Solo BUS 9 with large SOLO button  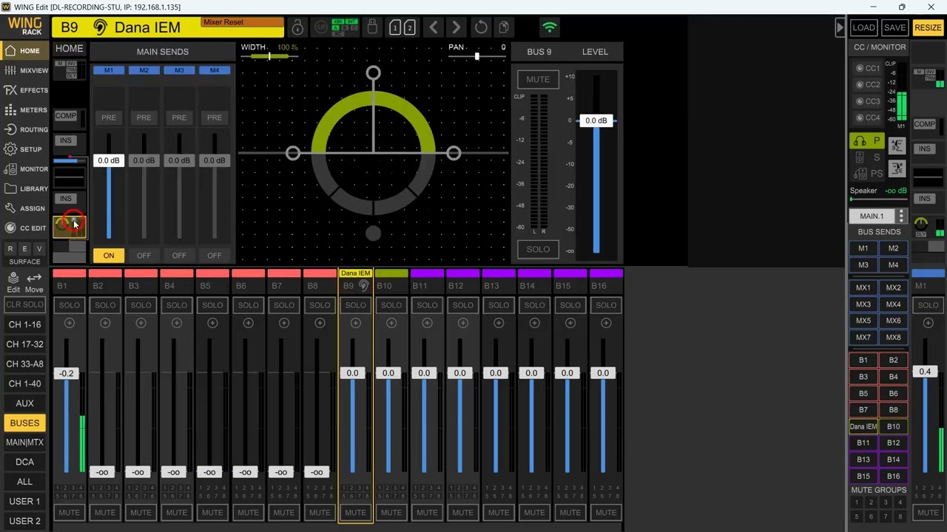[x=538, y=249]
